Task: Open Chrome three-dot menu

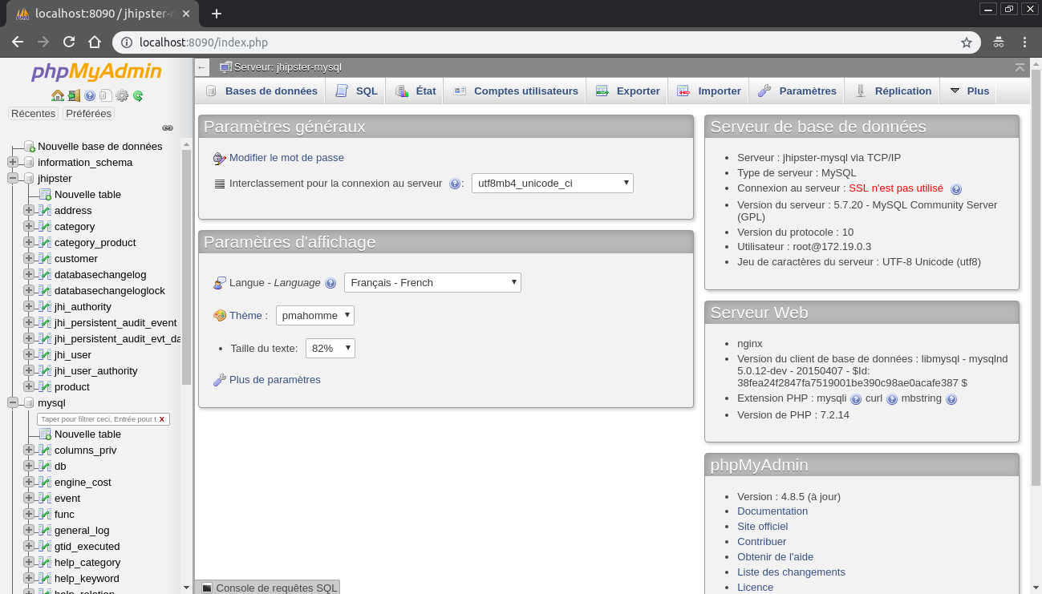Action: [1025, 42]
